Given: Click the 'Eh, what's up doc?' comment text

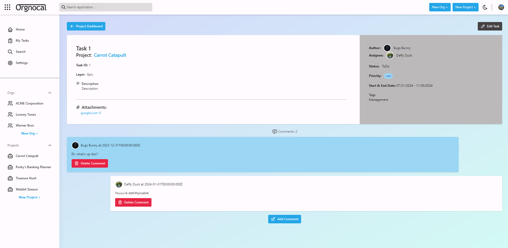Looking at the screenshot, I should click(x=85, y=154).
